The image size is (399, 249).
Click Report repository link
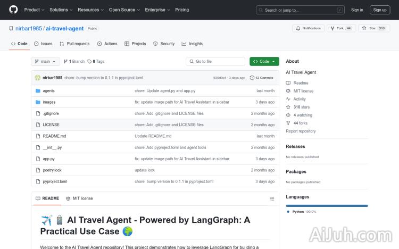pyautogui.click(x=301, y=131)
